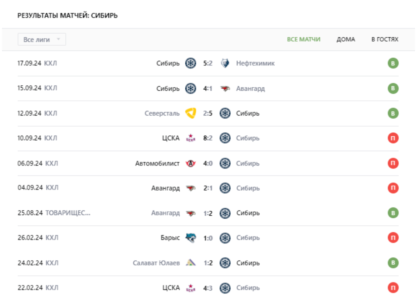Image resolution: width=417 pixels, height=307 pixels.
Task: Click green В badge for Нефтехимик match
Action: 393,63
